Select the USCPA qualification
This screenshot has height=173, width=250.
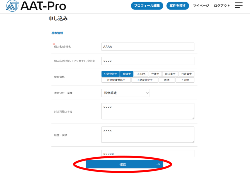pos(141,74)
